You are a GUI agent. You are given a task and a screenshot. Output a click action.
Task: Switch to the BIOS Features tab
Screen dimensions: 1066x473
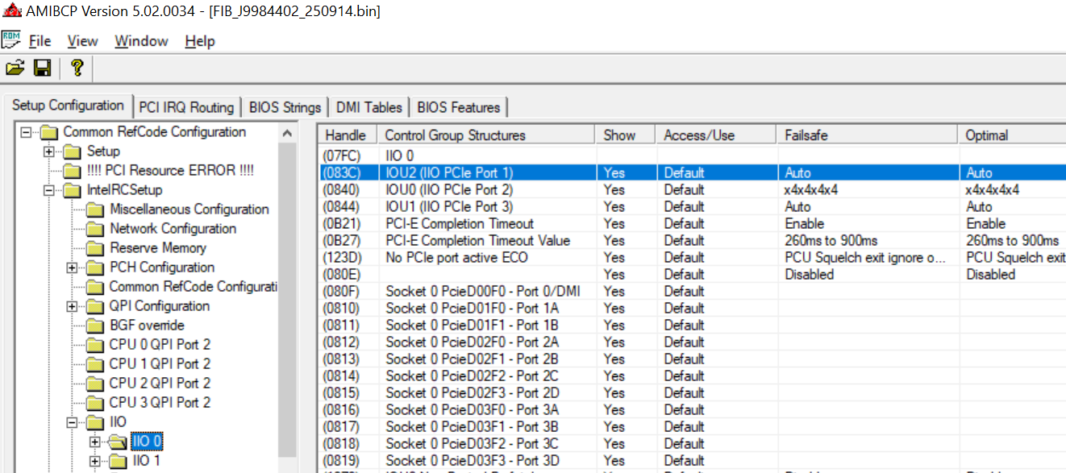coord(458,107)
